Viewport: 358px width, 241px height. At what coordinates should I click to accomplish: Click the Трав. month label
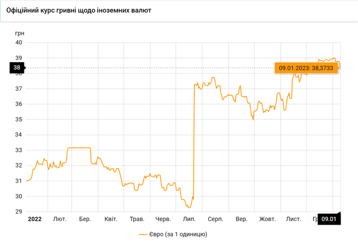pos(137,219)
